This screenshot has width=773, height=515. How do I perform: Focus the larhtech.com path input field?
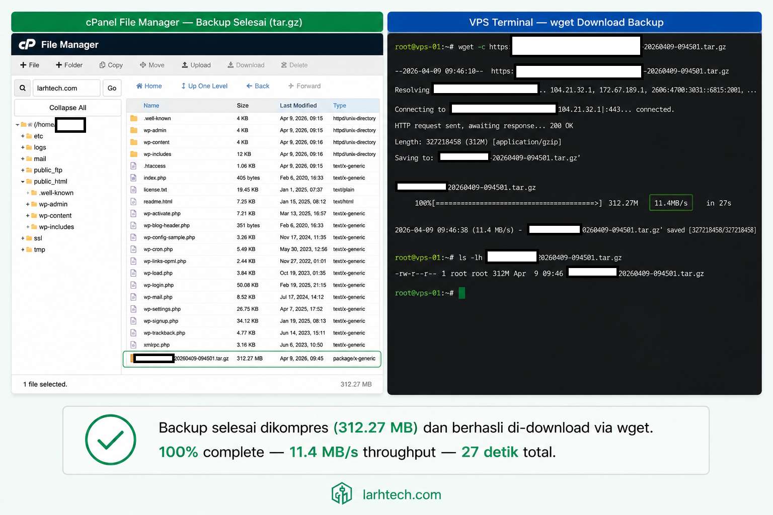(x=66, y=88)
